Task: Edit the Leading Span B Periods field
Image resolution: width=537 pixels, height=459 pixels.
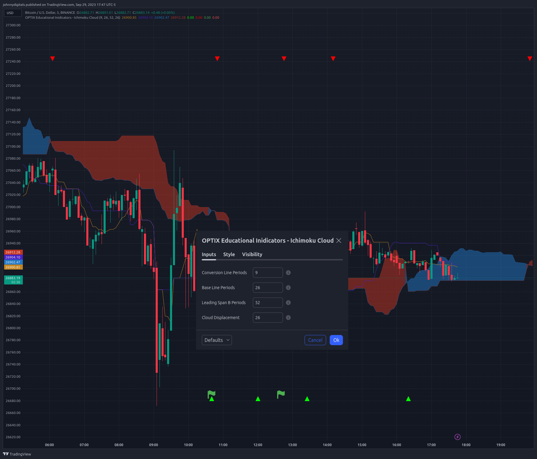Action: point(268,303)
